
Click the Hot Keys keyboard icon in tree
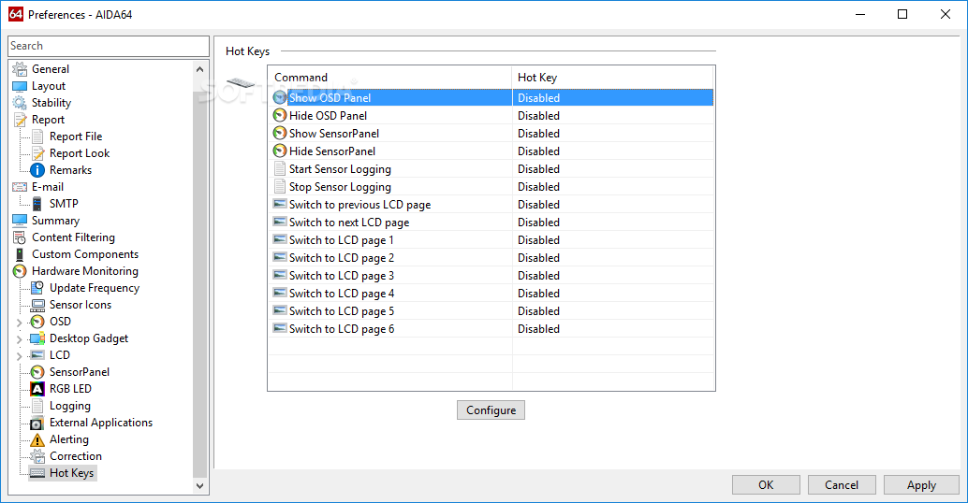37,473
